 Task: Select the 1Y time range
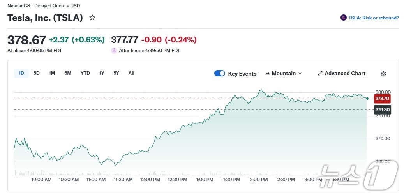pos(102,73)
